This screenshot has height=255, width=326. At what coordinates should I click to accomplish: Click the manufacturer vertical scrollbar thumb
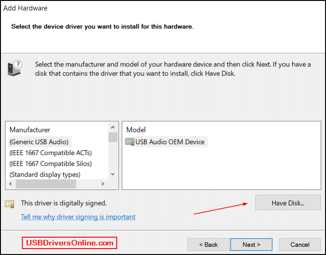point(113,137)
